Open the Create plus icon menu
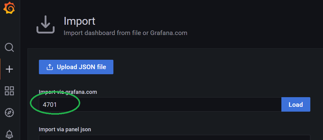The image size is (323, 140). (9, 69)
